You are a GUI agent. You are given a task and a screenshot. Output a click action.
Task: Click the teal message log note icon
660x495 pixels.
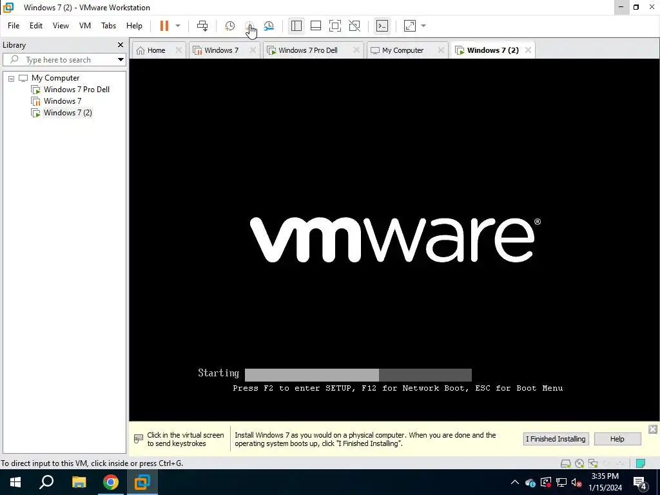coord(641,463)
